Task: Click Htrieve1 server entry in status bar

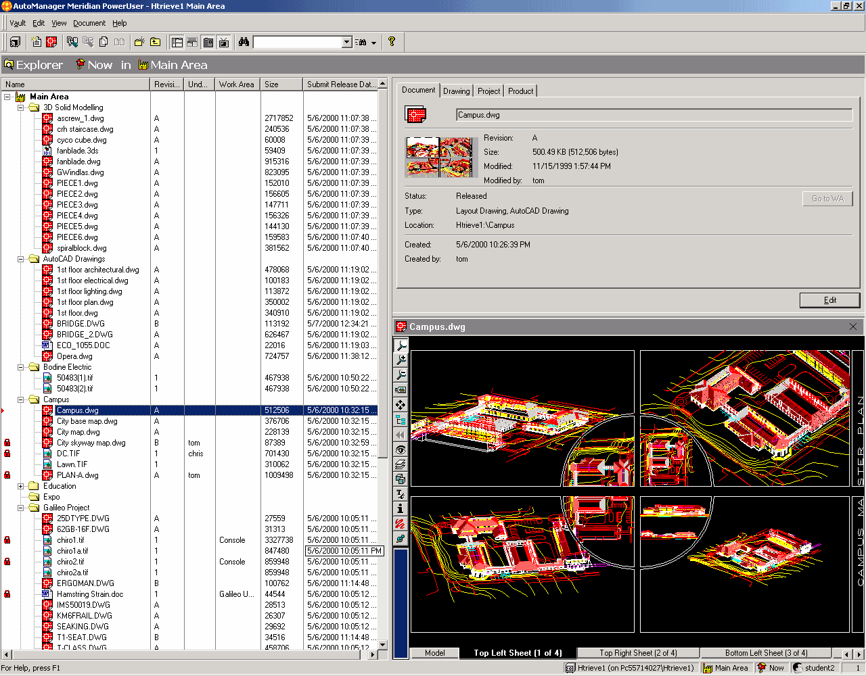Action: click(x=631, y=668)
